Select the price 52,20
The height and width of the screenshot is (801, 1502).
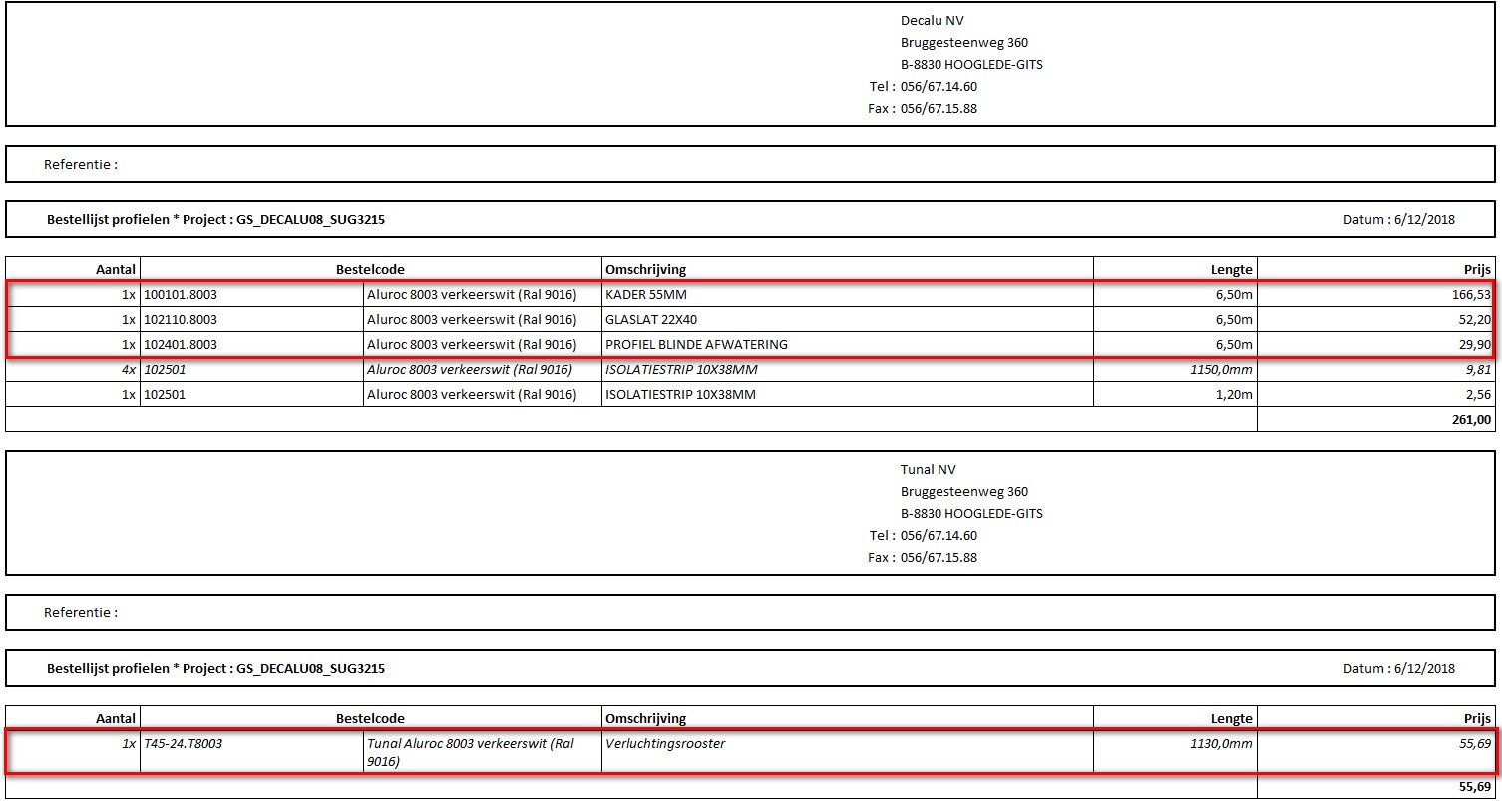[x=1476, y=320]
